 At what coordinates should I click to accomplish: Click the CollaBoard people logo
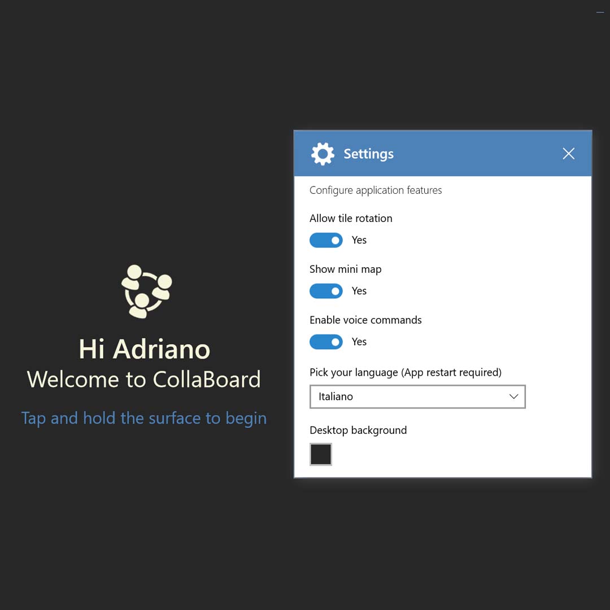147,291
